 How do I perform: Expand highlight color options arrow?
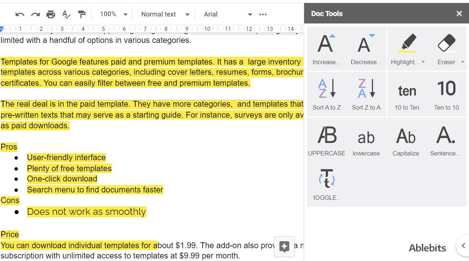tap(423, 62)
